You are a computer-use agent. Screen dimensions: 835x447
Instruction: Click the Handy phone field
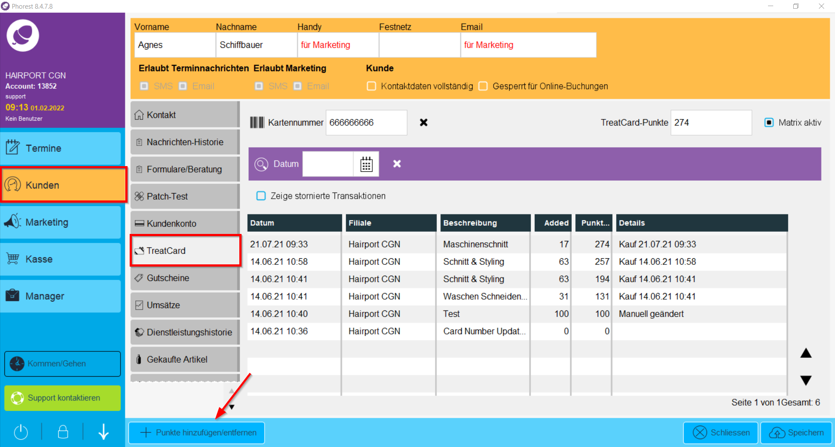point(338,45)
